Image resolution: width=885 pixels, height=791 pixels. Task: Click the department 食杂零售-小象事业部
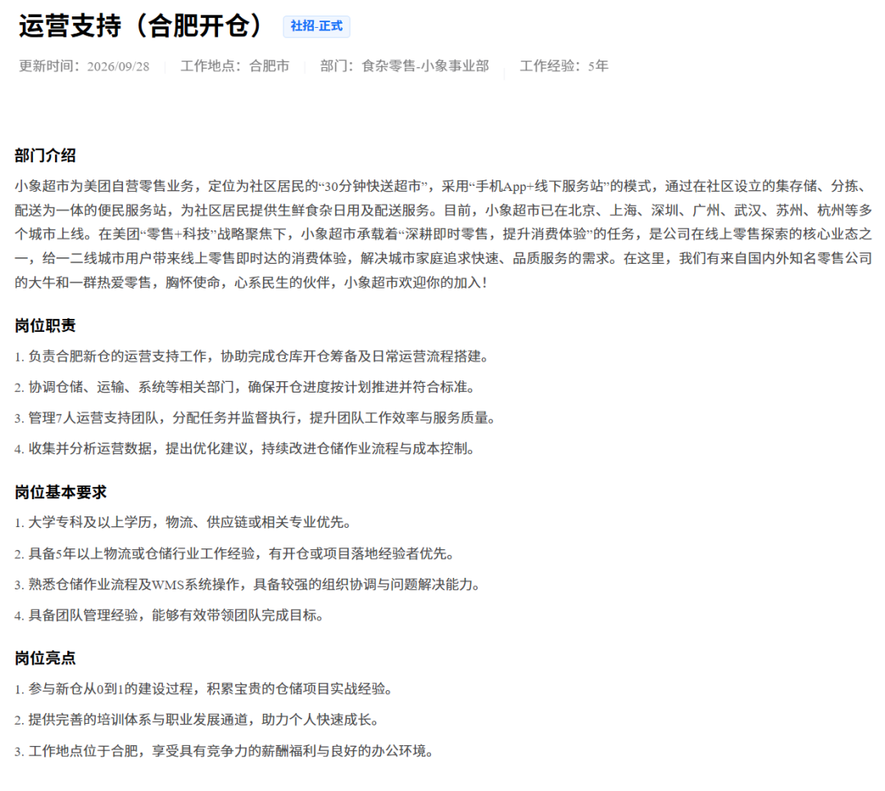click(x=425, y=66)
